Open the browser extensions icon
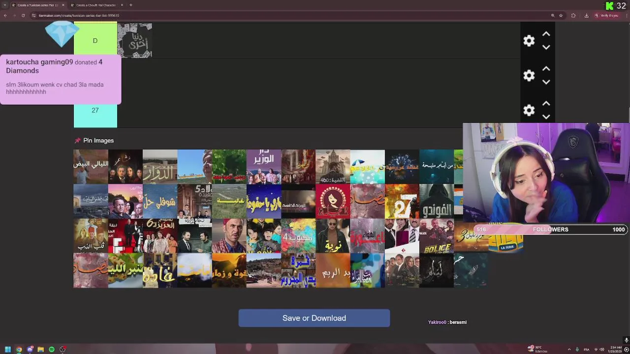Viewport: 630px width, 354px height. (573, 15)
